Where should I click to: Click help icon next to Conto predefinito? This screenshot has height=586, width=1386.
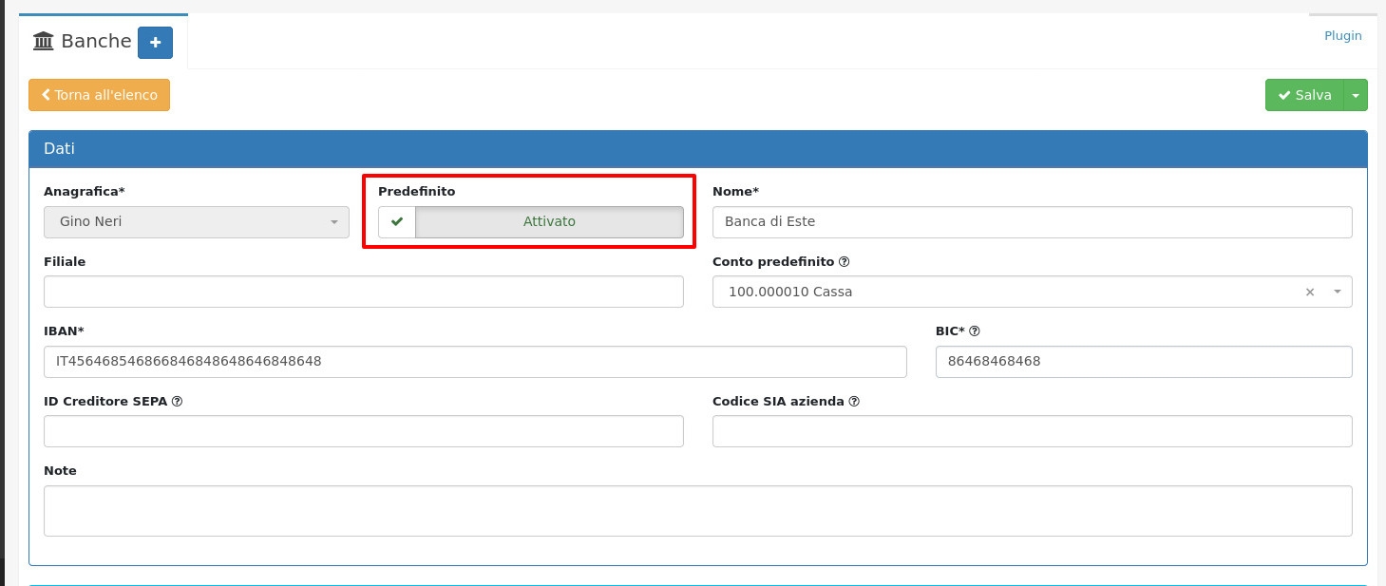pyautogui.click(x=845, y=261)
